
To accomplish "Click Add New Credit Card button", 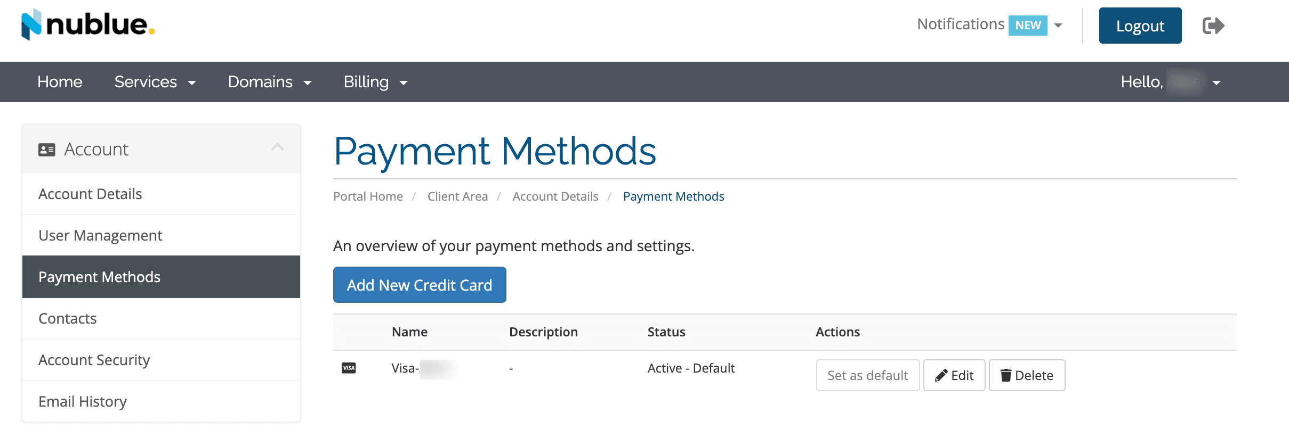I will click(420, 285).
